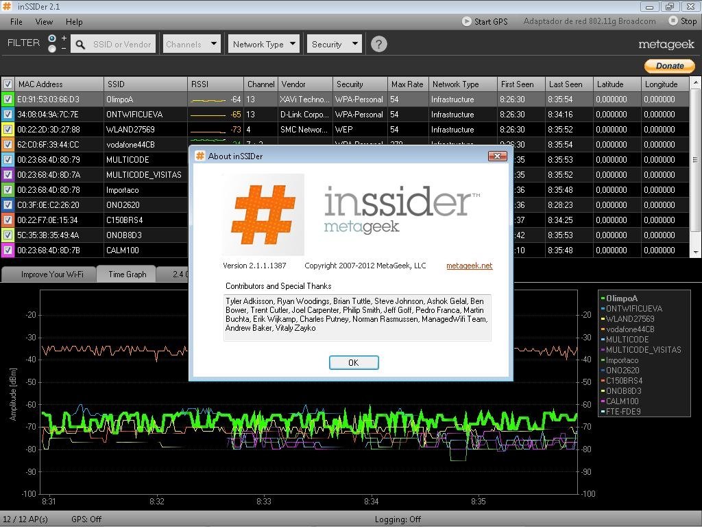This screenshot has height=527, width=702.
Task: Sort by the Security column header
Action: click(361, 84)
